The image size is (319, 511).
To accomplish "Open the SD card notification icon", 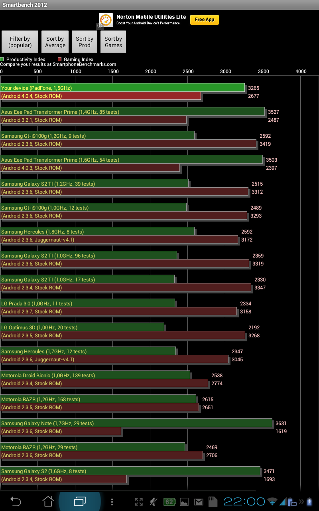I will [x=213, y=502].
